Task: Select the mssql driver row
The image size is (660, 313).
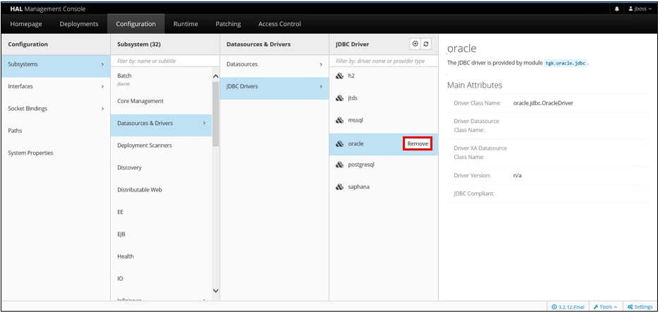Action: tap(384, 120)
